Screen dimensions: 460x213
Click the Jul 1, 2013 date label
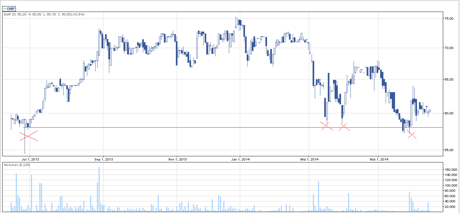click(30, 159)
